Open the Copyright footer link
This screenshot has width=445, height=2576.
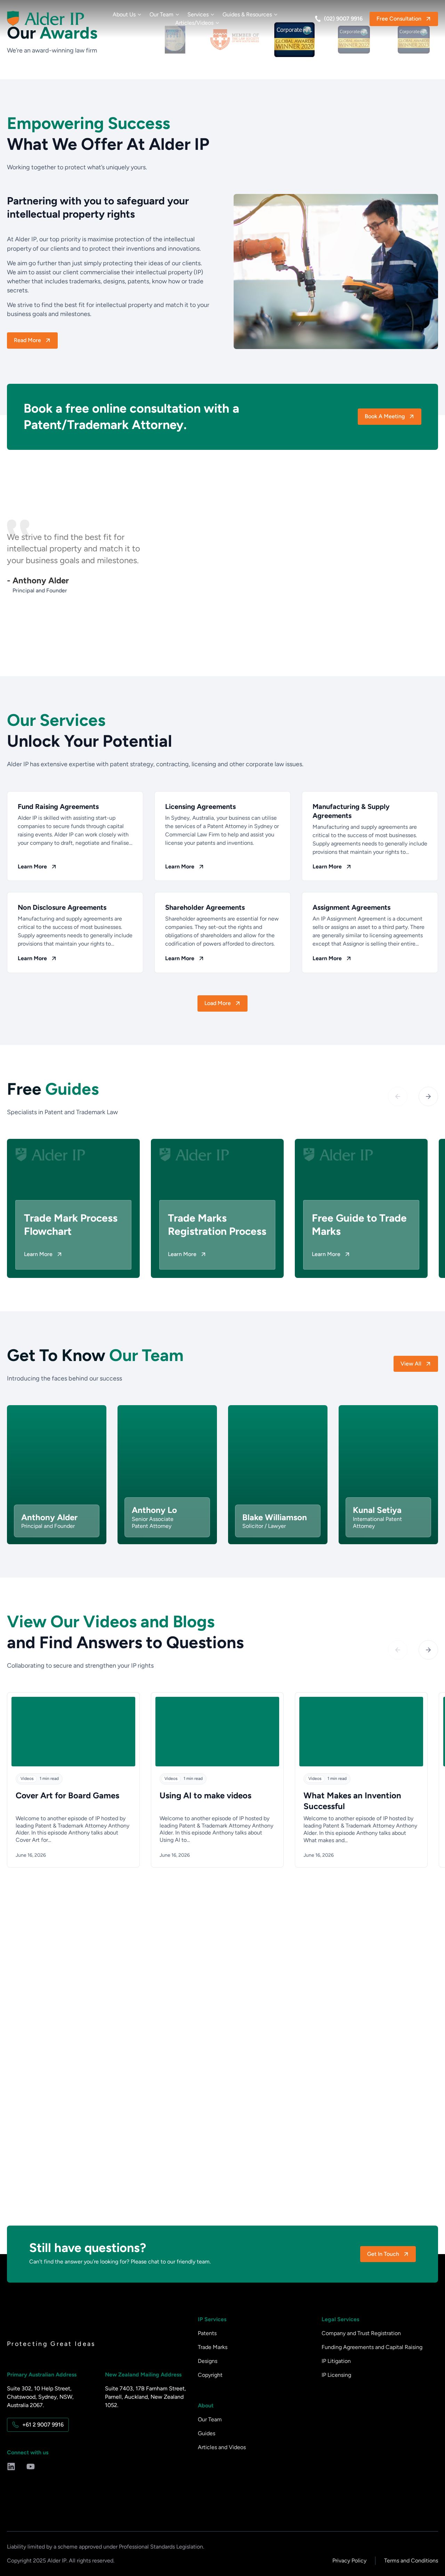pos(210,2375)
